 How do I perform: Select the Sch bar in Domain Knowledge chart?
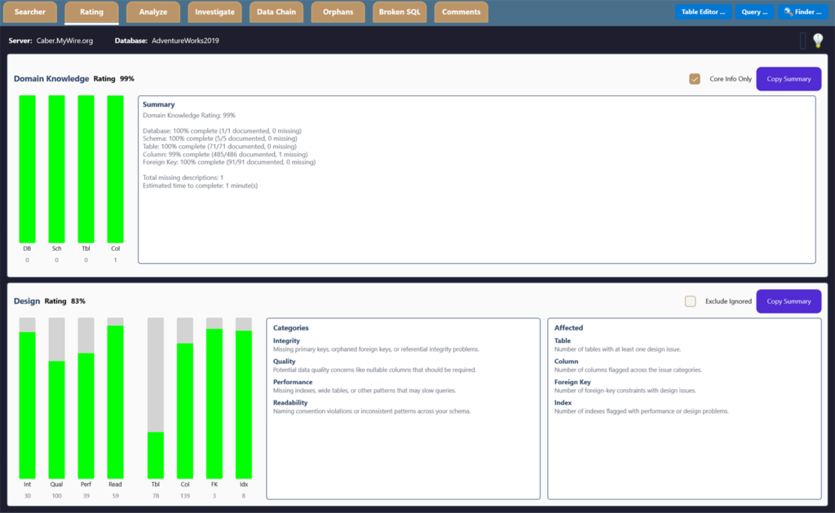pyautogui.click(x=56, y=169)
